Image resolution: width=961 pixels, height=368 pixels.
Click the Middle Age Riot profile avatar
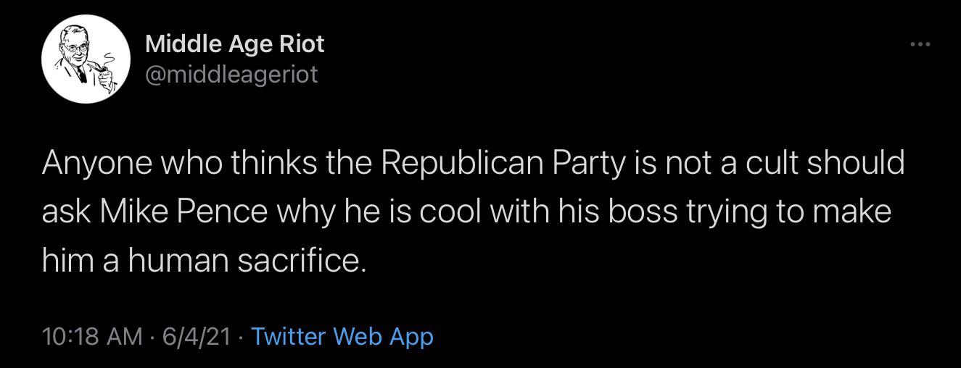coord(85,59)
